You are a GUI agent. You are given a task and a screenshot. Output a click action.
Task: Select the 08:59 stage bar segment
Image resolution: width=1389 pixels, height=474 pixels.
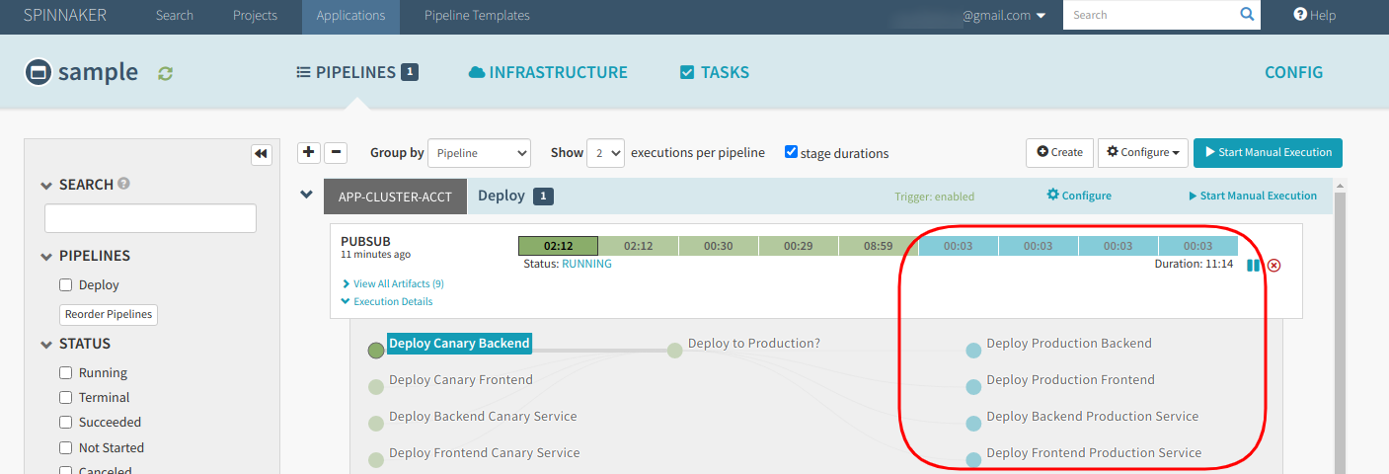pyautogui.click(x=879, y=246)
